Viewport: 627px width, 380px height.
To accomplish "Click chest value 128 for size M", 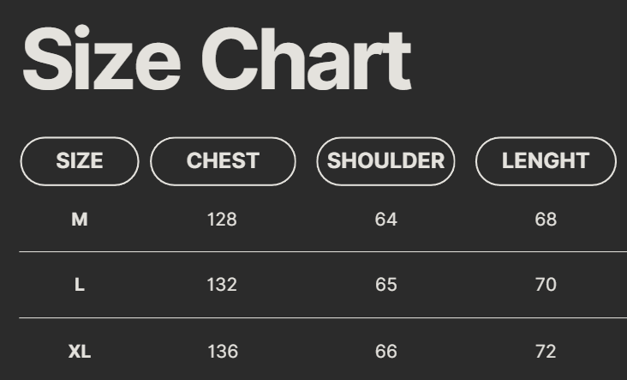I will (222, 220).
